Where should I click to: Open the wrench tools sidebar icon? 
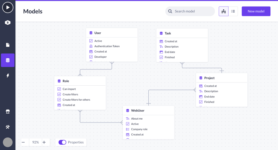tap(8, 127)
